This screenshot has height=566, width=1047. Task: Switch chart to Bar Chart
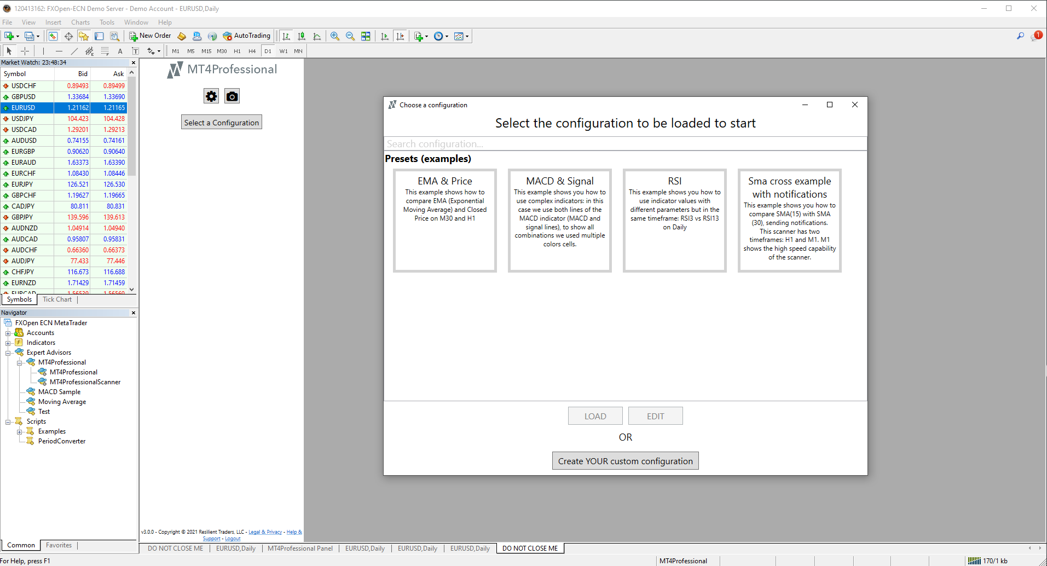(x=286, y=36)
